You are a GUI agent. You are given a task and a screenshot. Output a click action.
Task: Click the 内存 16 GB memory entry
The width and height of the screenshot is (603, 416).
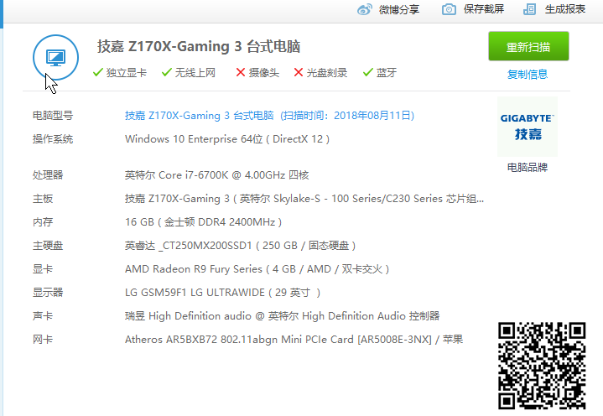203,222
